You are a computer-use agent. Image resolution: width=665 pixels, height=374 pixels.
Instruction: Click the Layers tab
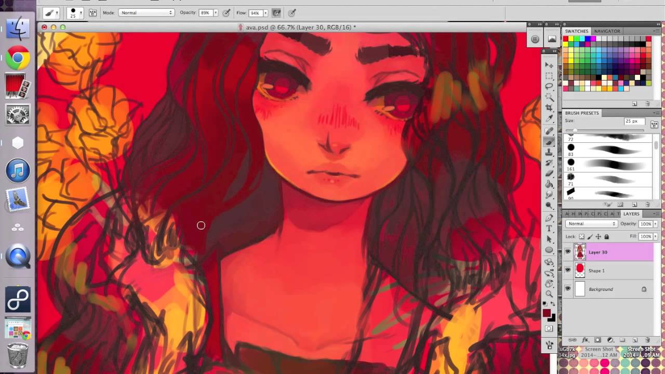[x=631, y=213]
